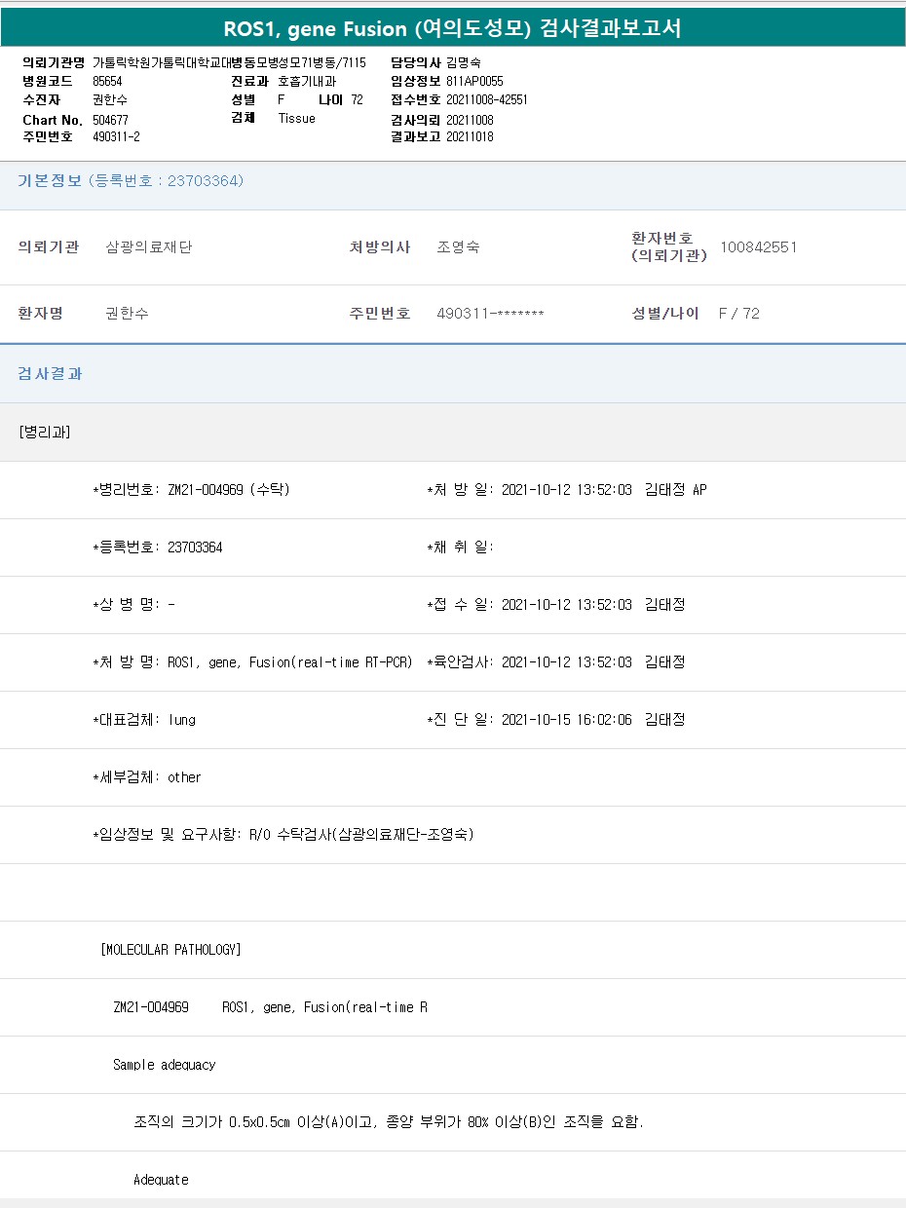Click representative specimen '*대표검체: lung'
This screenshot has height=1208, width=906.
pos(143,720)
